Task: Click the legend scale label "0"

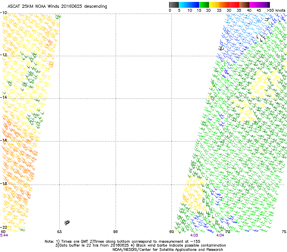Action: pos(170,10)
